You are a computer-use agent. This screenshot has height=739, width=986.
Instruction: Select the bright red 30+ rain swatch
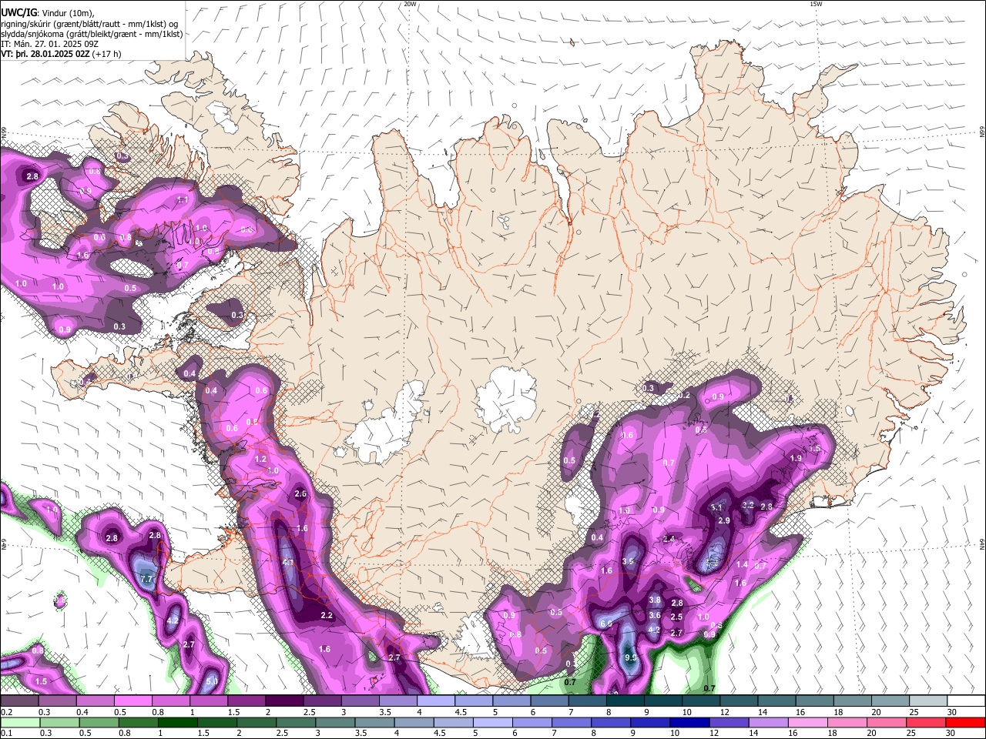pyautogui.click(x=964, y=722)
